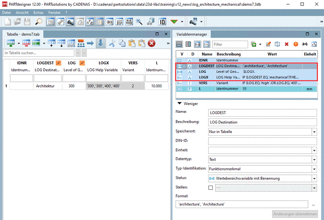Open dropdown arrow next to add variable icon
This screenshot has height=220, width=324.
click(260, 44)
